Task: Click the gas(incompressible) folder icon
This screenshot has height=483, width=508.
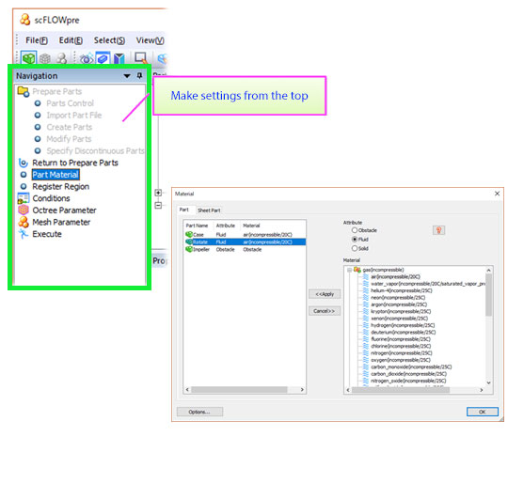Action: click(x=357, y=270)
